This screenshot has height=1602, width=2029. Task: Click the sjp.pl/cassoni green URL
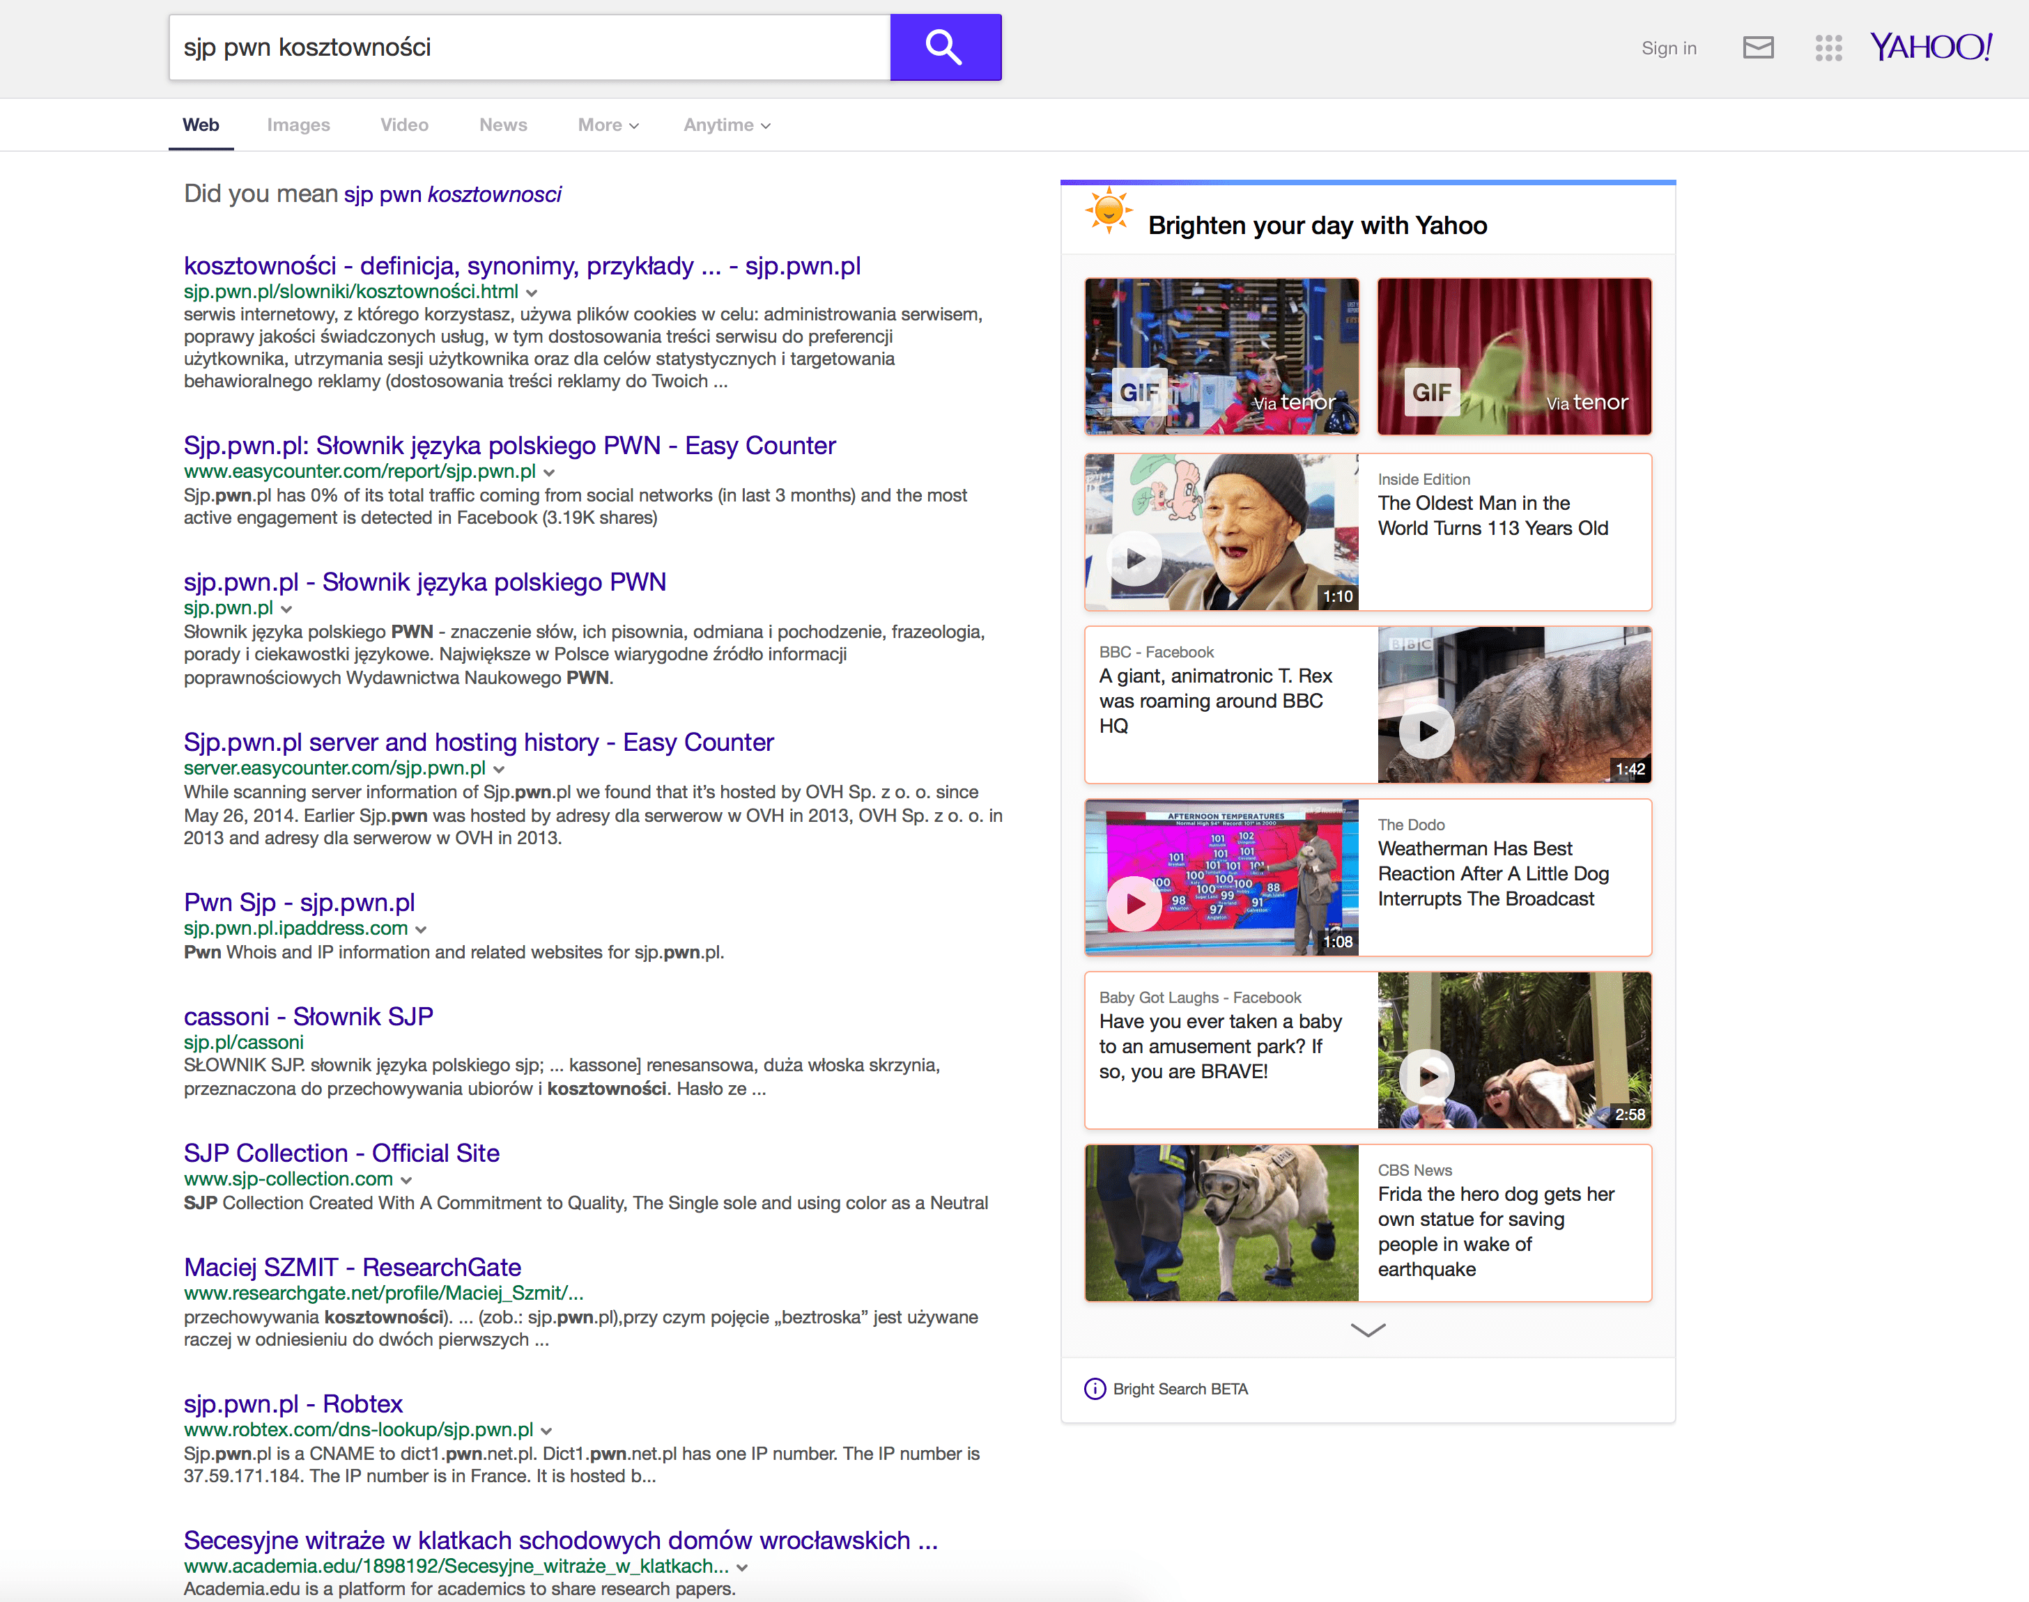point(244,1042)
